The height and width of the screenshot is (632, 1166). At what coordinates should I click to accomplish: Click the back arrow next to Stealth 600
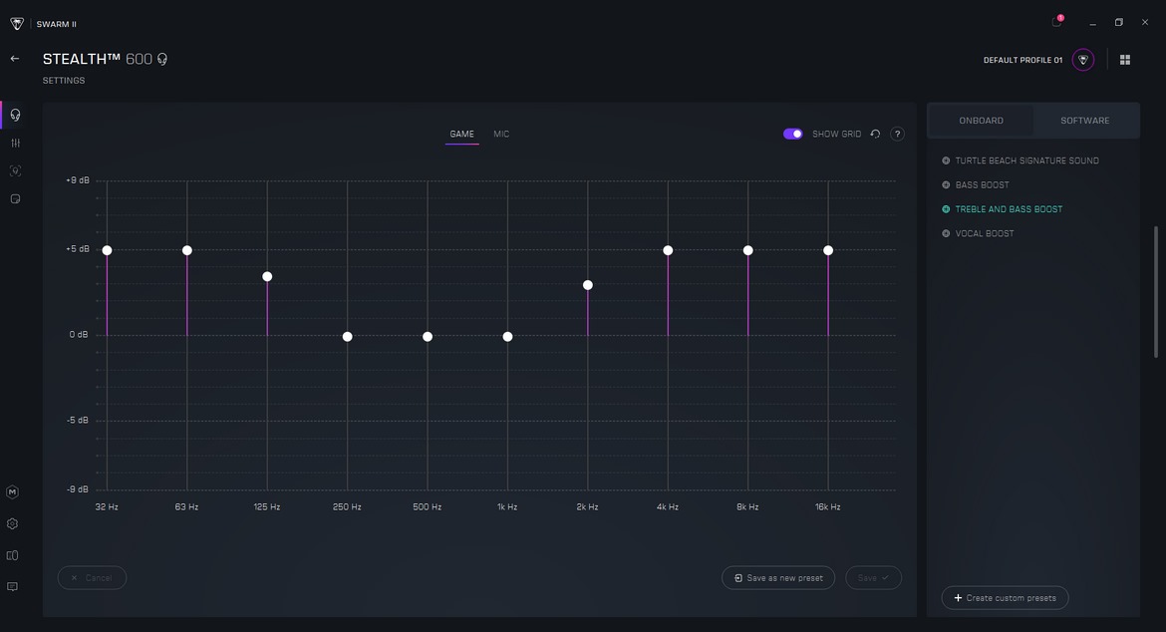pyautogui.click(x=15, y=59)
